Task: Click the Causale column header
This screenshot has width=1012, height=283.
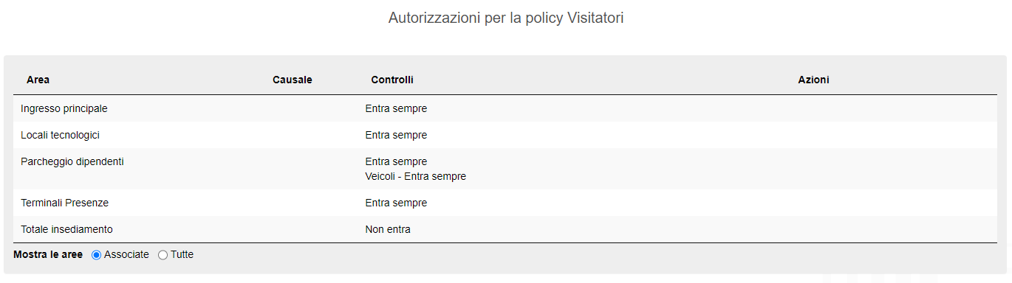Action: 293,80
